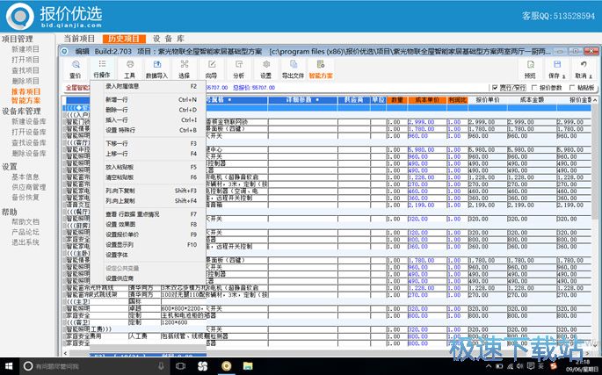Click the 导出文件 export file icon
This screenshot has width=602, height=375.
click(293, 69)
